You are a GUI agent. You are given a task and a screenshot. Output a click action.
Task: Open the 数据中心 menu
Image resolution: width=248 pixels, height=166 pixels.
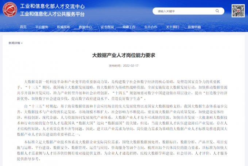click(85, 27)
